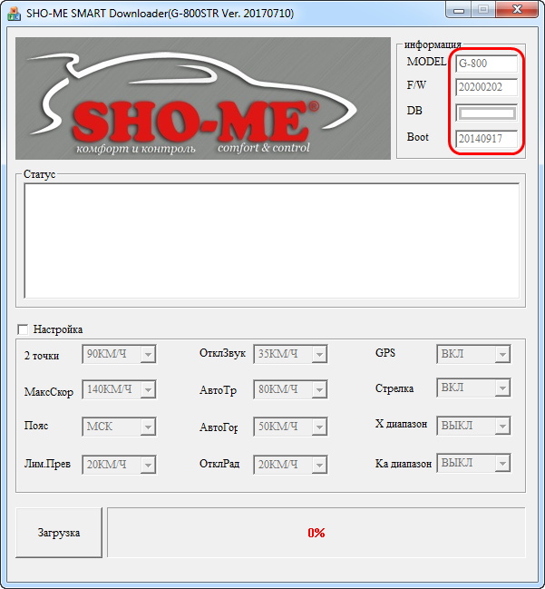
Task: Click the MODEL field showing G-800
Action: 486,64
